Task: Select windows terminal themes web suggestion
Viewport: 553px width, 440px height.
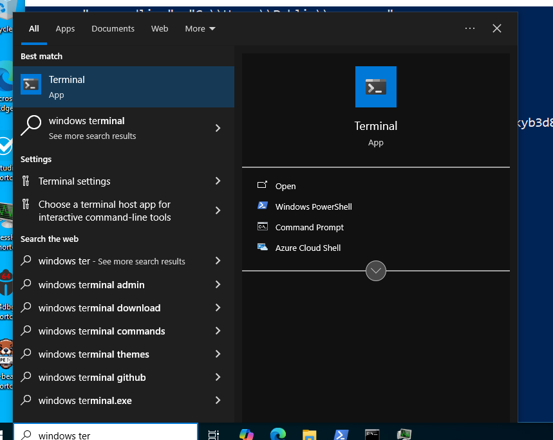Action: pyautogui.click(x=124, y=354)
